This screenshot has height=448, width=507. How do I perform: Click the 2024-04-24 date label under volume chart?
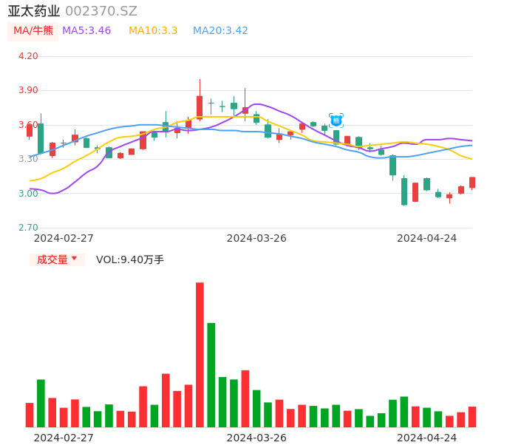(x=427, y=438)
